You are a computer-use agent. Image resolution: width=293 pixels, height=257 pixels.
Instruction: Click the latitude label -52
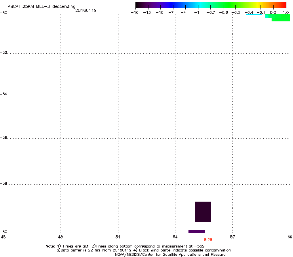[x=4, y=53]
